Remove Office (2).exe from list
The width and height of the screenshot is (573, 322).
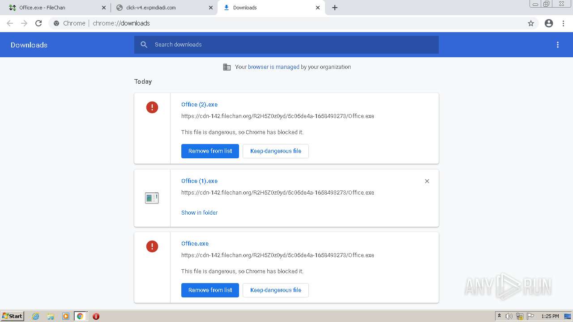pyautogui.click(x=210, y=151)
